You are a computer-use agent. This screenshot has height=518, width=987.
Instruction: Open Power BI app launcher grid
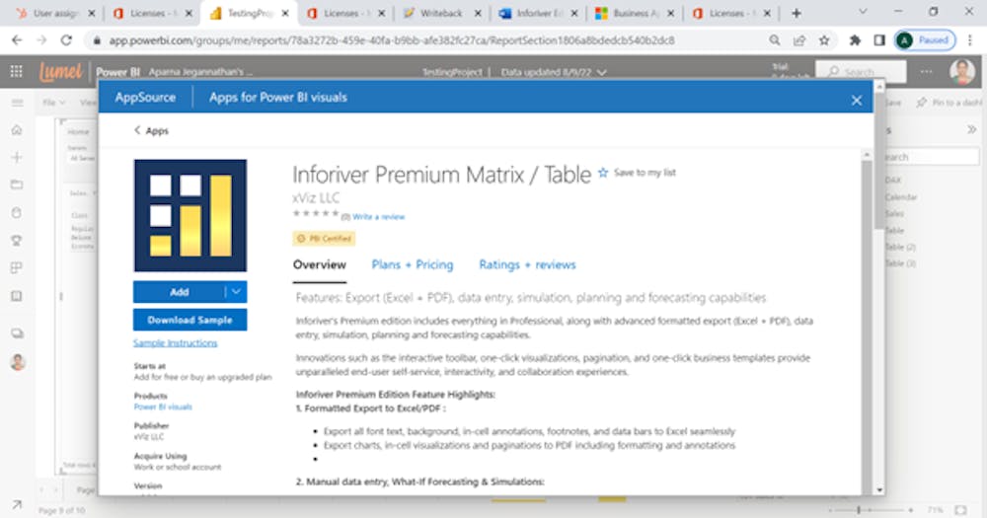[x=17, y=72]
